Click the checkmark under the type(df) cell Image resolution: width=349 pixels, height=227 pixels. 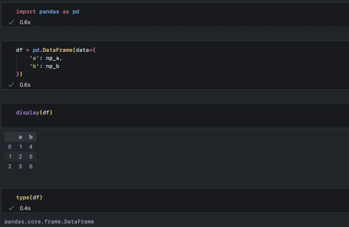pos(11,208)
